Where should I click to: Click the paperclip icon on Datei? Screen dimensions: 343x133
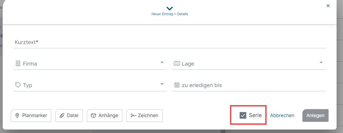(62, 115)
